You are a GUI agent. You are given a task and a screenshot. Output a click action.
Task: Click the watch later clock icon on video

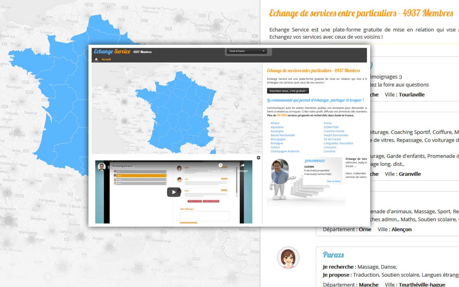(x=220, y=165)
